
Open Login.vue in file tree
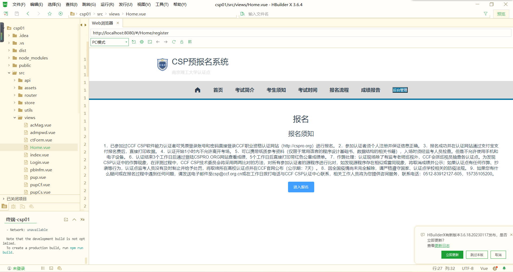coord(40,162)
